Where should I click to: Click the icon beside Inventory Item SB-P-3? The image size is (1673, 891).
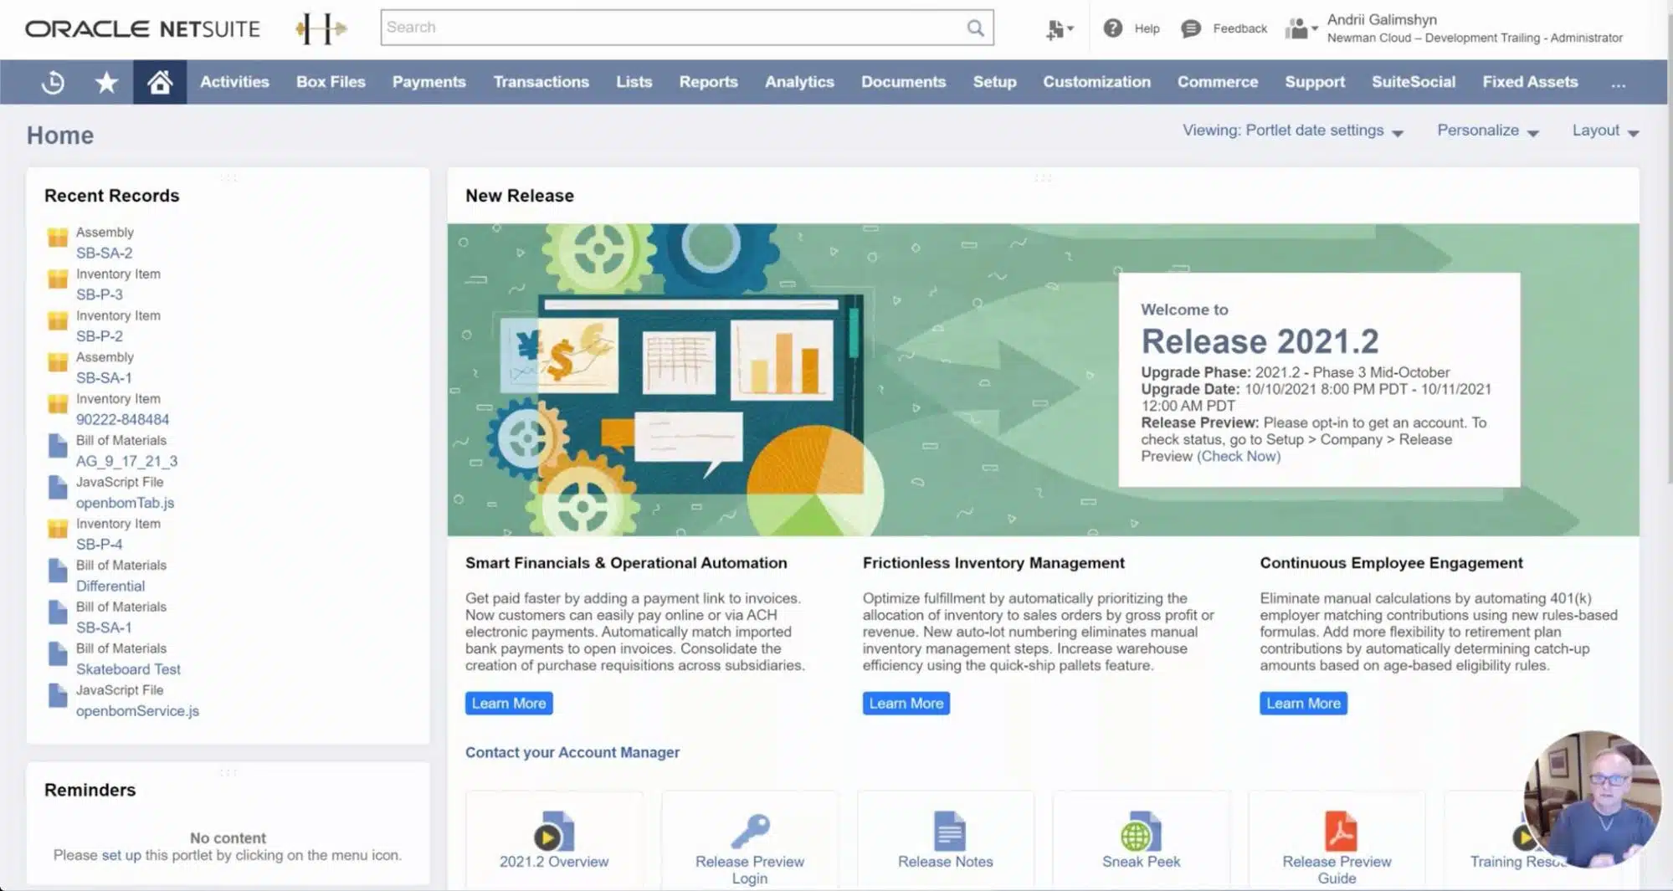[x=58, y=279]
